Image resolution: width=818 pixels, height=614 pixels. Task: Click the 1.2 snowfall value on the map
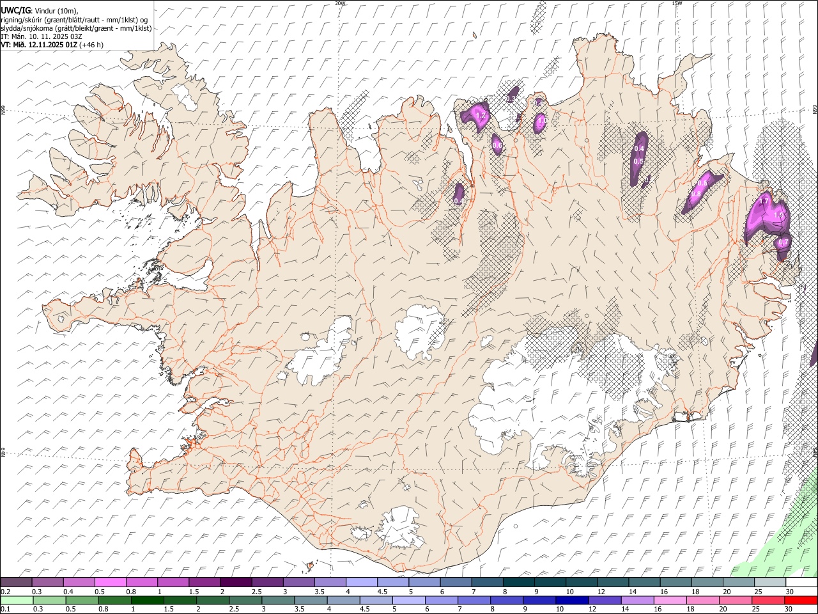(x=481, y=116)
